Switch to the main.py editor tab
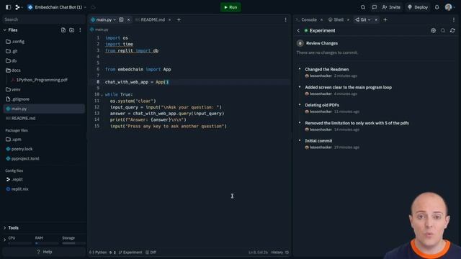Image resolution: width=461 pixels, height=259 pixels. pos(104,19)
